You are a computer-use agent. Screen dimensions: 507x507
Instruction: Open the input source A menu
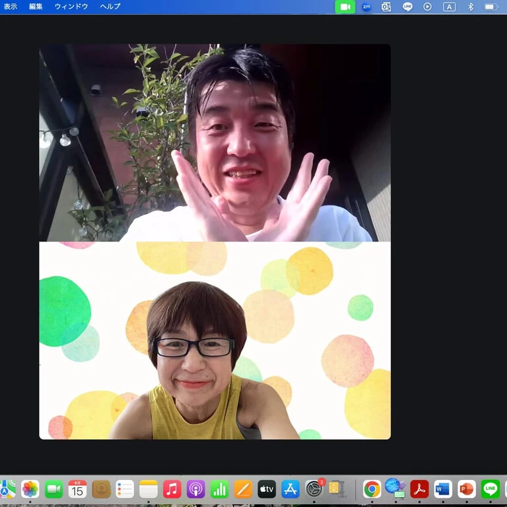[449, 7]
